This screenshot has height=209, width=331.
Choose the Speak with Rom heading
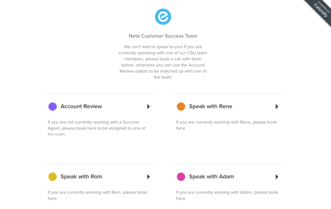coord(81,177)
